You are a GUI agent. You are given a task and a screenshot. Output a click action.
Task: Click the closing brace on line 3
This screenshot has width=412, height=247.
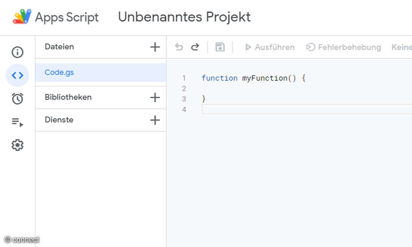pos(204,99)
